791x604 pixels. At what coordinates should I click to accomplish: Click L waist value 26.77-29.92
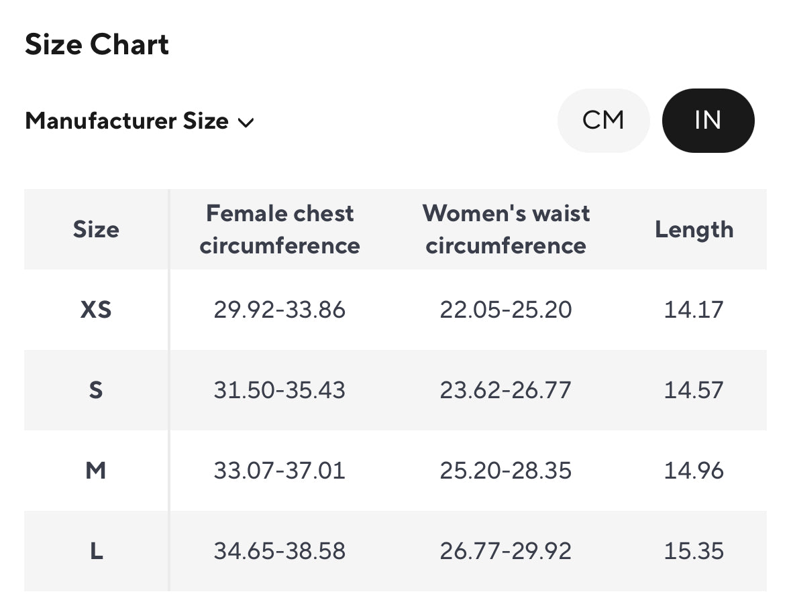(x=506, y=551)
